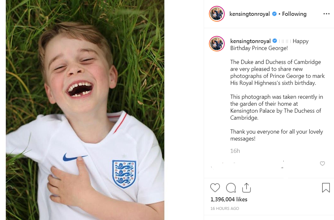Open kensingtonroyal avatar in post header
The height and width of the screenshot is (220, 334).
pyautogui.click(x=217, y=14)
